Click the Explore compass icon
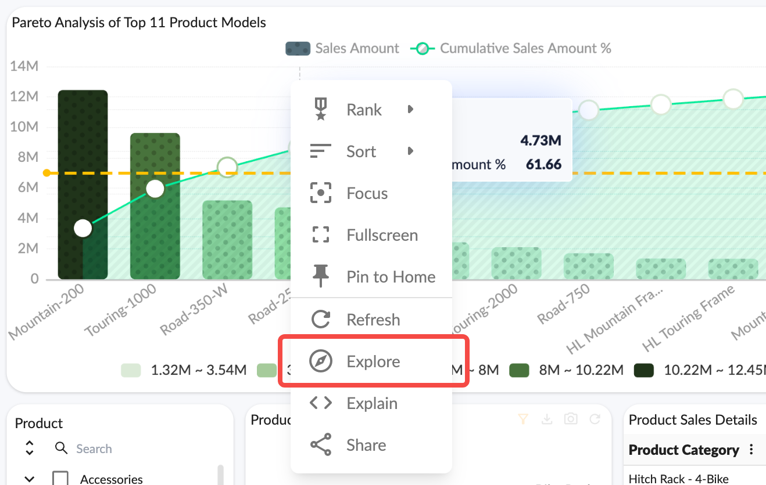This screenshot has width=766, height=485. (x=320, y=361)
